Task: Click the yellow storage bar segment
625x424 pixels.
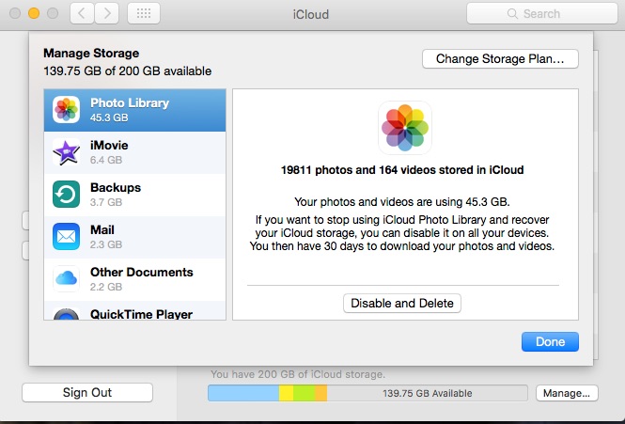Action: point(287,393)
